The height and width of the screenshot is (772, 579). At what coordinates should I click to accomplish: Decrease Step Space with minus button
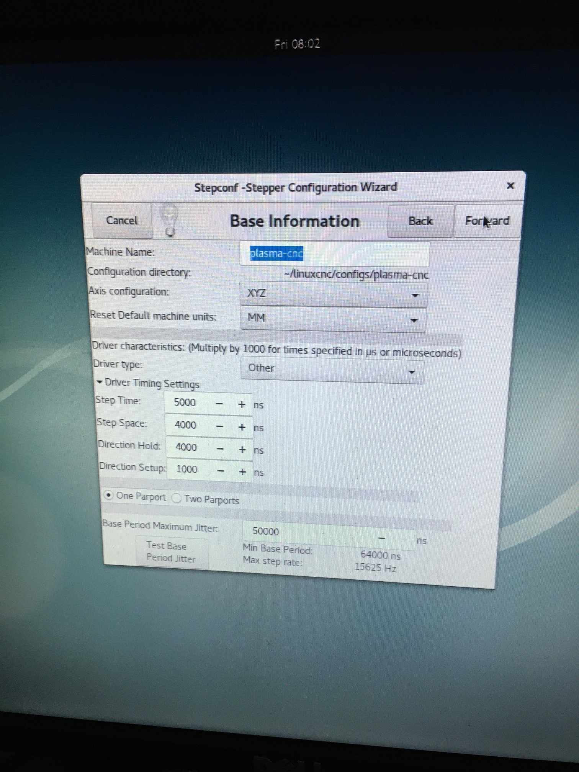pos(220,426)
